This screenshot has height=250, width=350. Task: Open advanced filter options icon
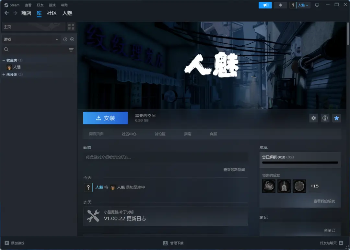click(71, 50)
